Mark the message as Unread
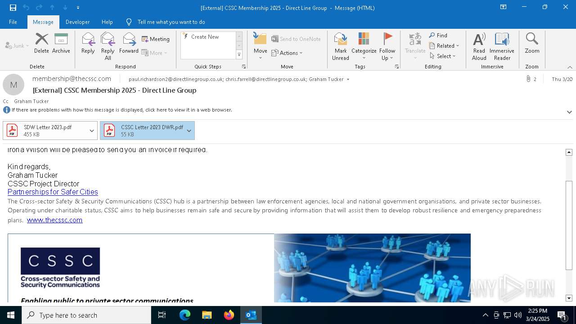This screenshot has width=576, height=324. [341, 46]
